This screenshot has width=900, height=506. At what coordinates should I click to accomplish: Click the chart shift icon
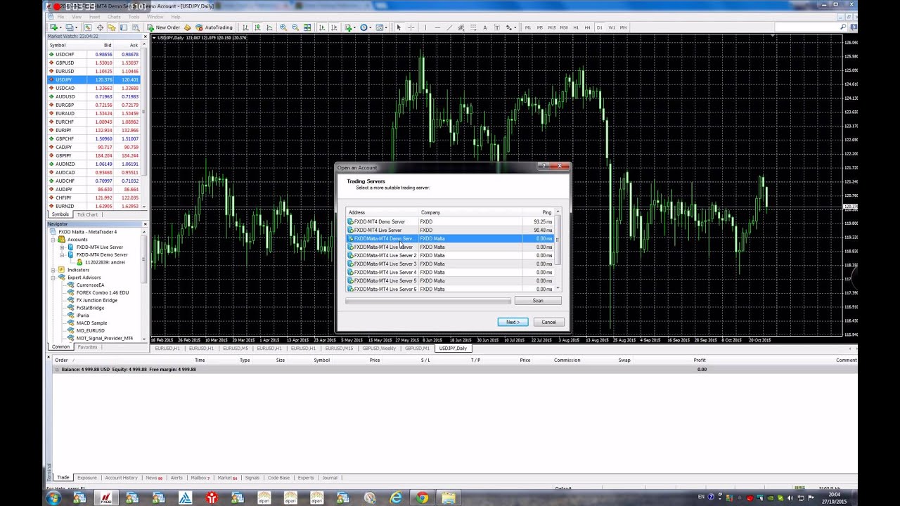point(334,27)
